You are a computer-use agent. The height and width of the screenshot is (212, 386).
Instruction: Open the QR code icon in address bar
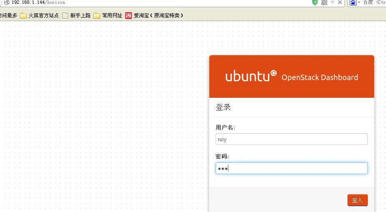click(324, 3)
